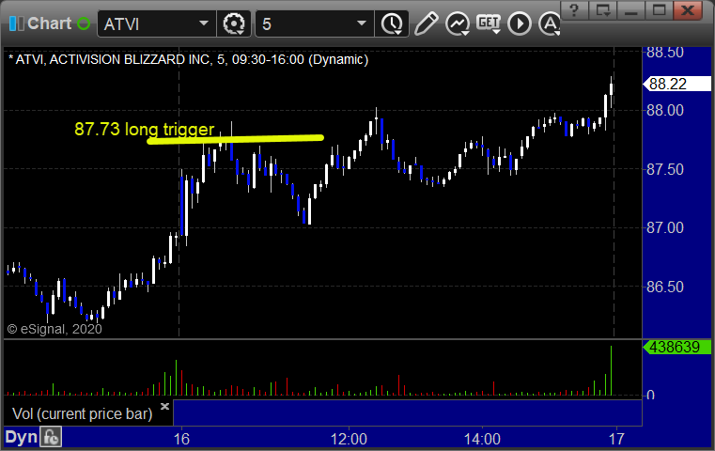The width and height of the screenshot is (715, 451).
Task: Open the time template clock menu
Action: [392, 23]
